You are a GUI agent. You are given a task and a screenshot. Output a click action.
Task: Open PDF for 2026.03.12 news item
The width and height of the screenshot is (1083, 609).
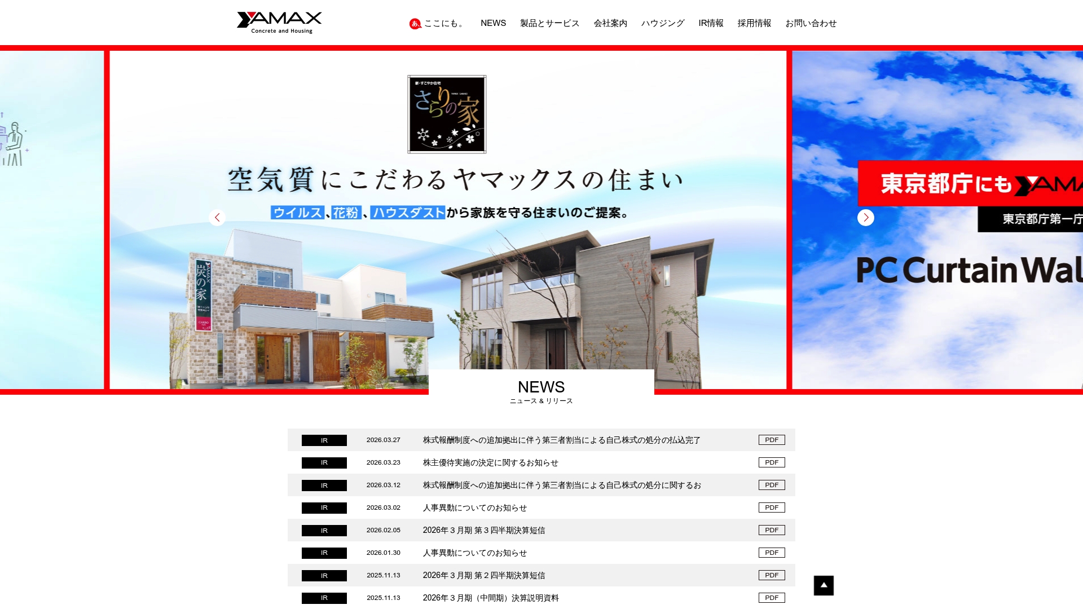click(772, 485)
